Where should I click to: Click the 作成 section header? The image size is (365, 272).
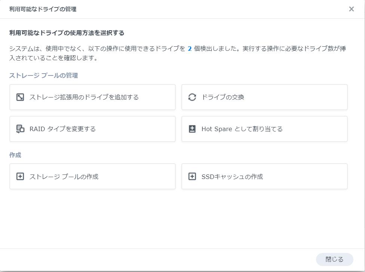(15, 155)
